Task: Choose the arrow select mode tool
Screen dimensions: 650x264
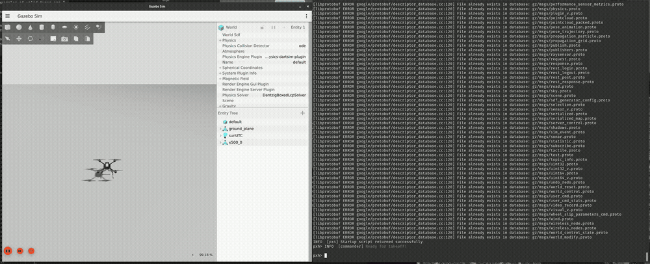Action: [x=7, y=39]
